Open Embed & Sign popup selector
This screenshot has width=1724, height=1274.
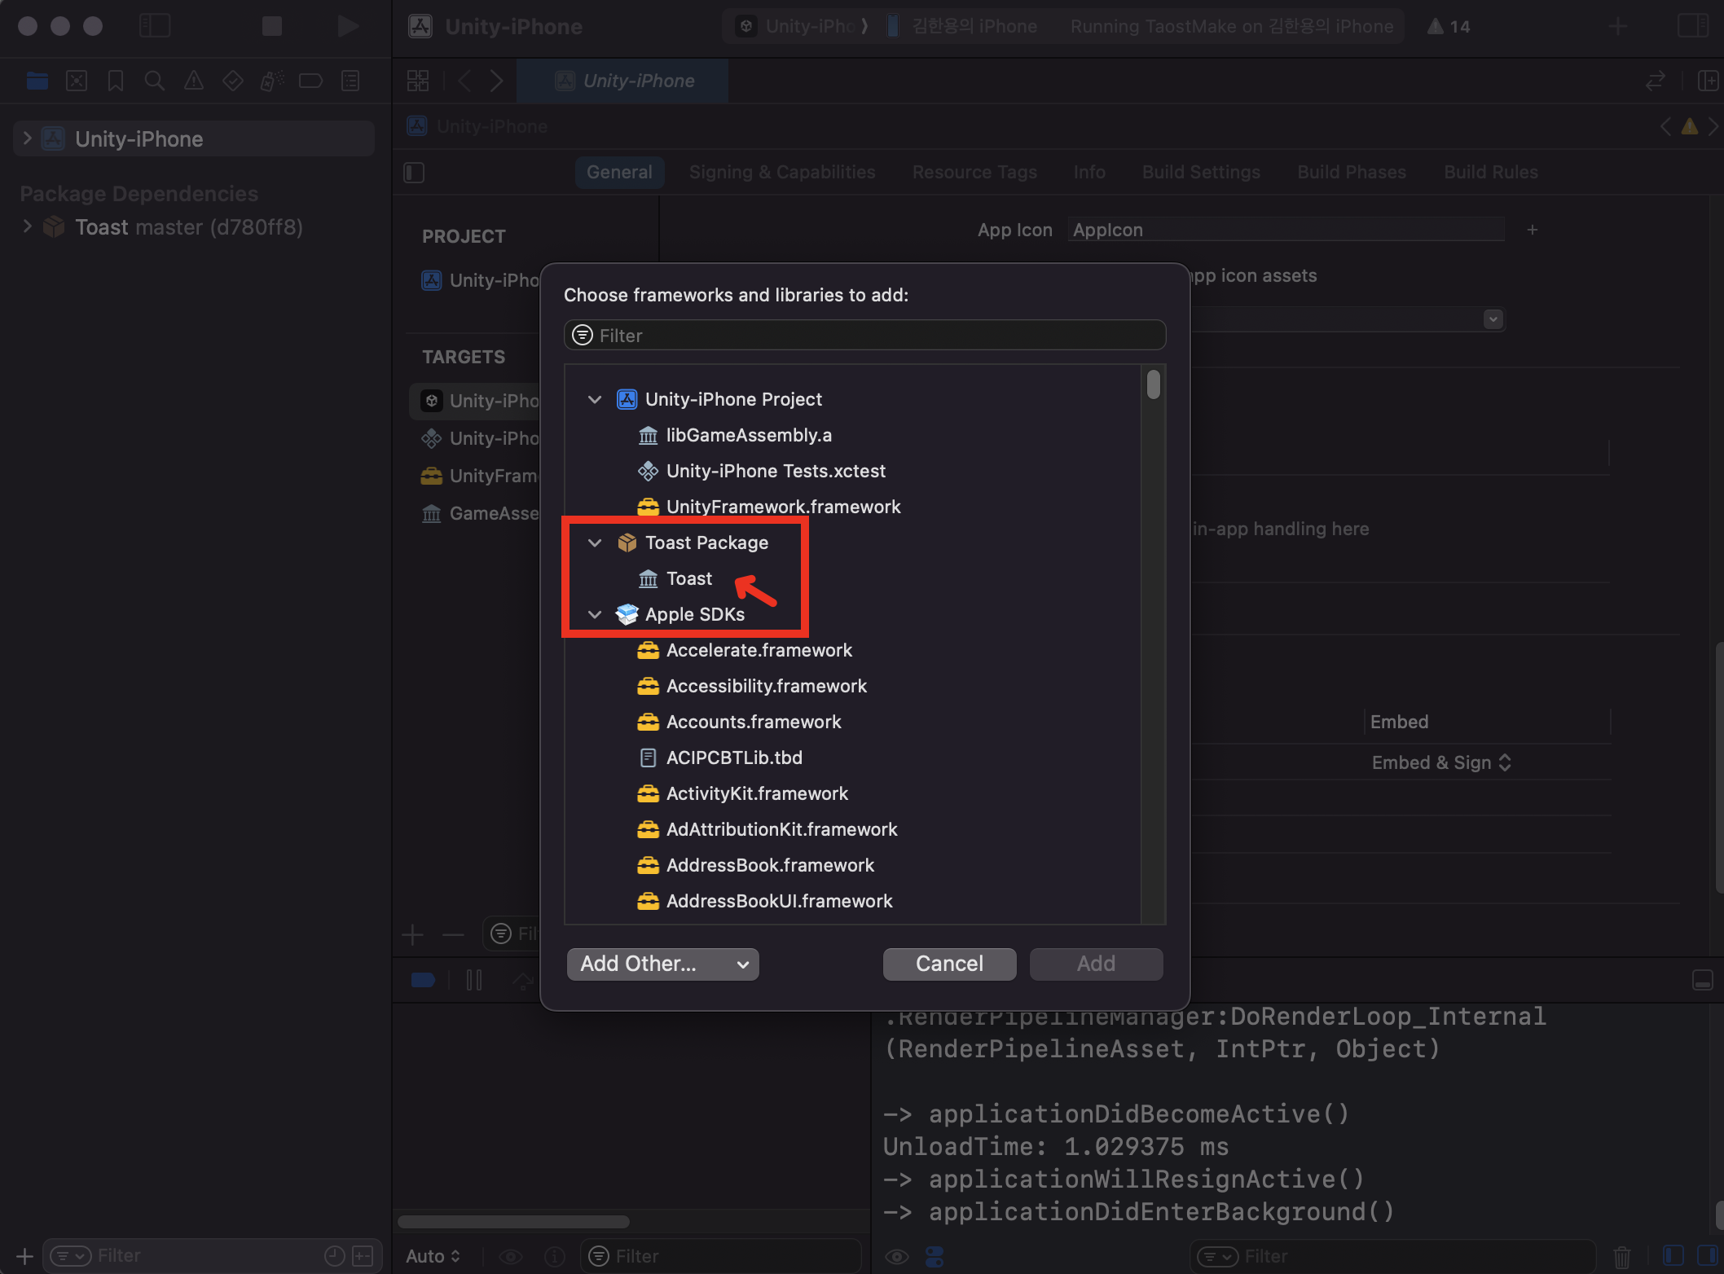click(x=1441, y=762)
